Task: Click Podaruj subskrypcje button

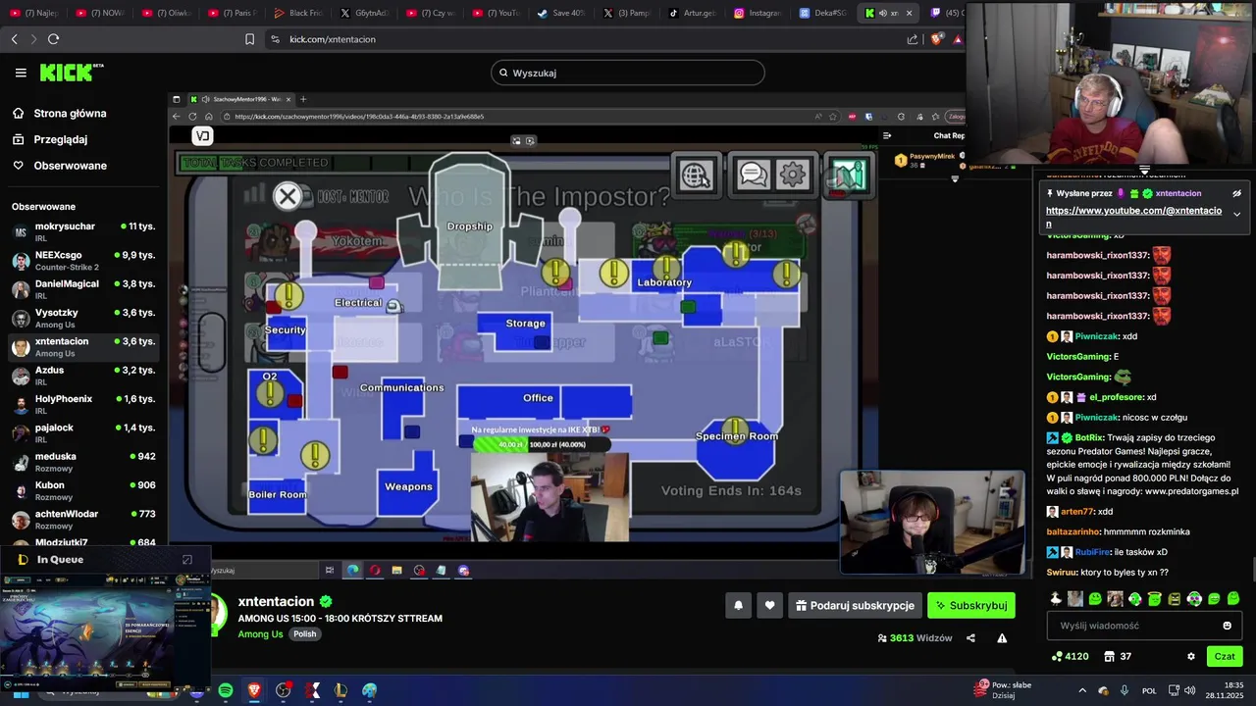Action: [x=856, y=606]
